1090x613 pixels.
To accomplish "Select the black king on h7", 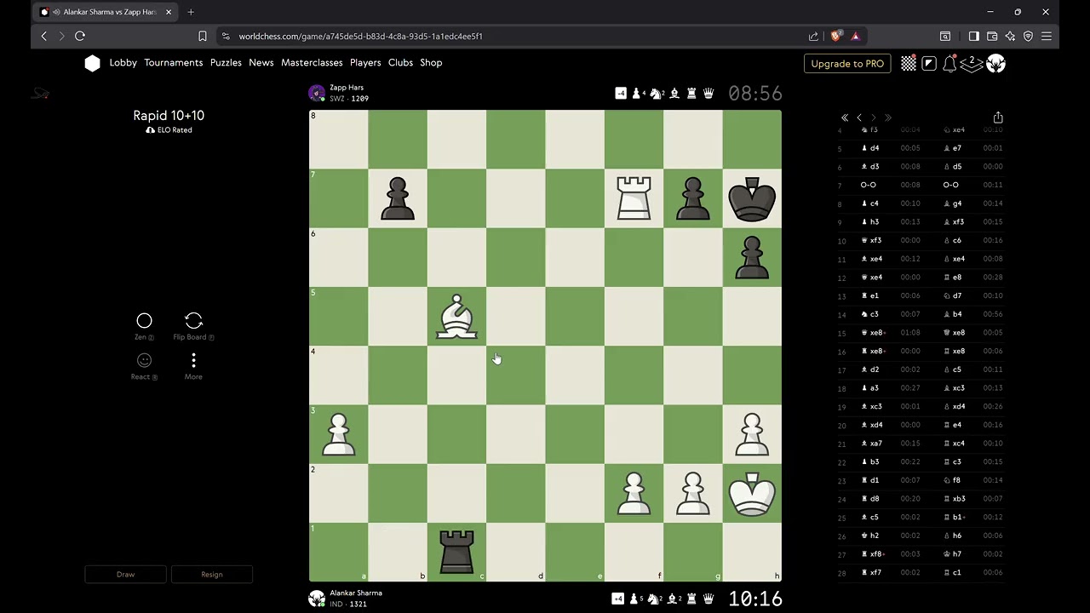I will point(751,198).
